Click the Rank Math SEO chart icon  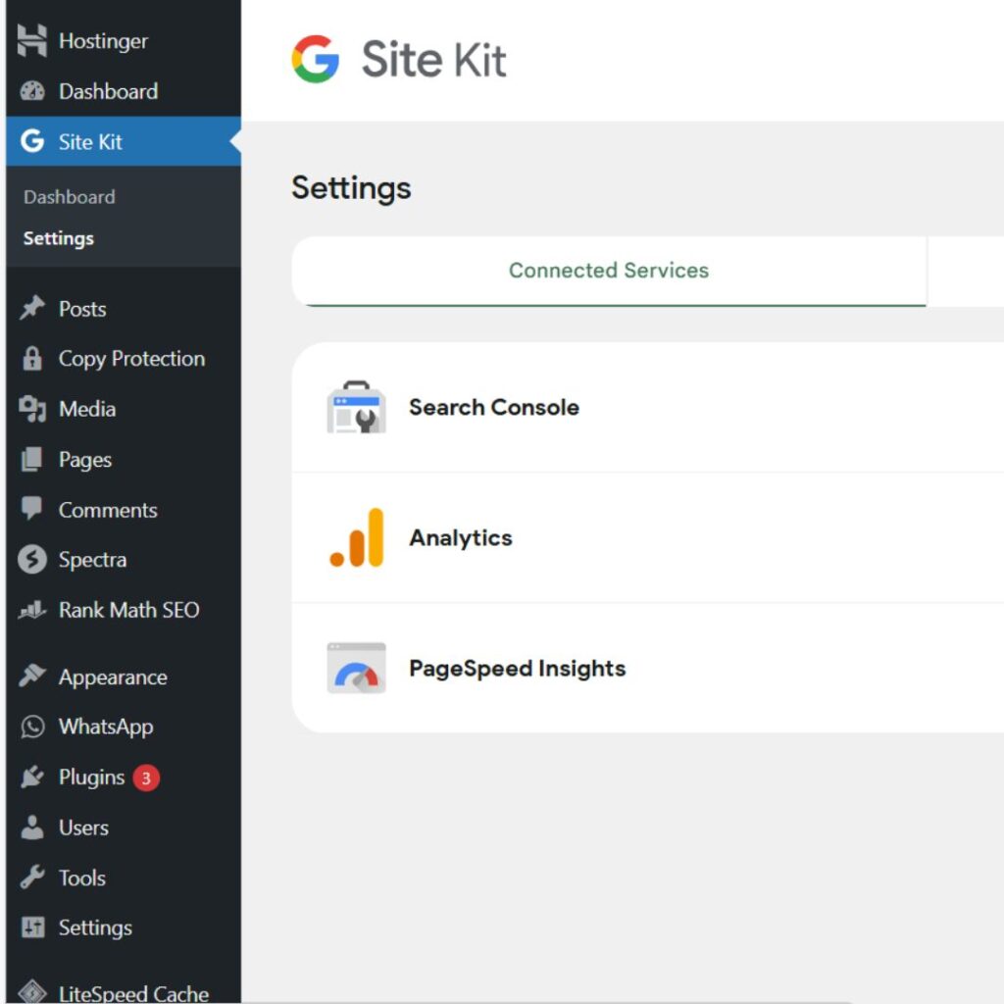[32, 610]
